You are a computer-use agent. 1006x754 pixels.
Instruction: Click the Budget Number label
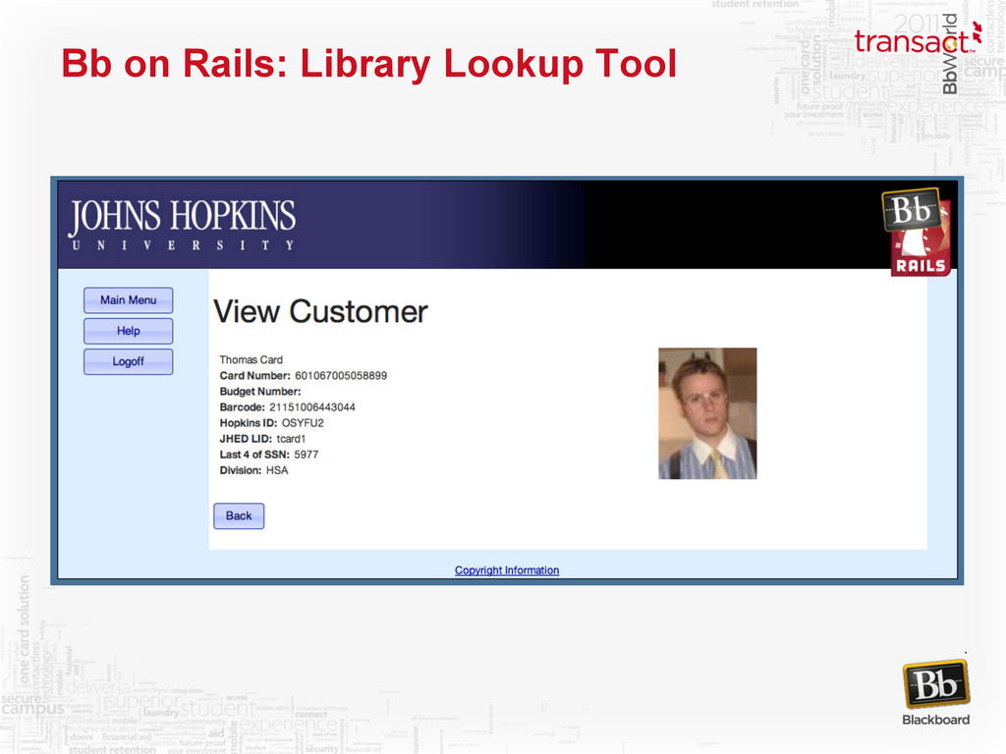click(259, 392)
